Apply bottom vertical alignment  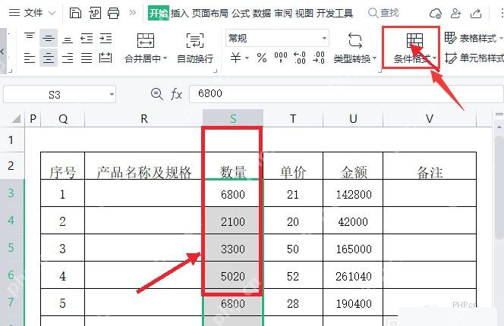click(x=68, y=39)
